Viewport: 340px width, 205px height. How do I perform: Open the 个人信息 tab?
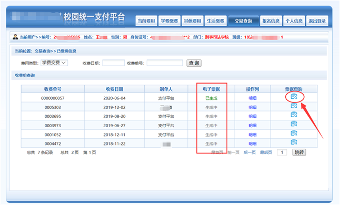click(294, 21)
